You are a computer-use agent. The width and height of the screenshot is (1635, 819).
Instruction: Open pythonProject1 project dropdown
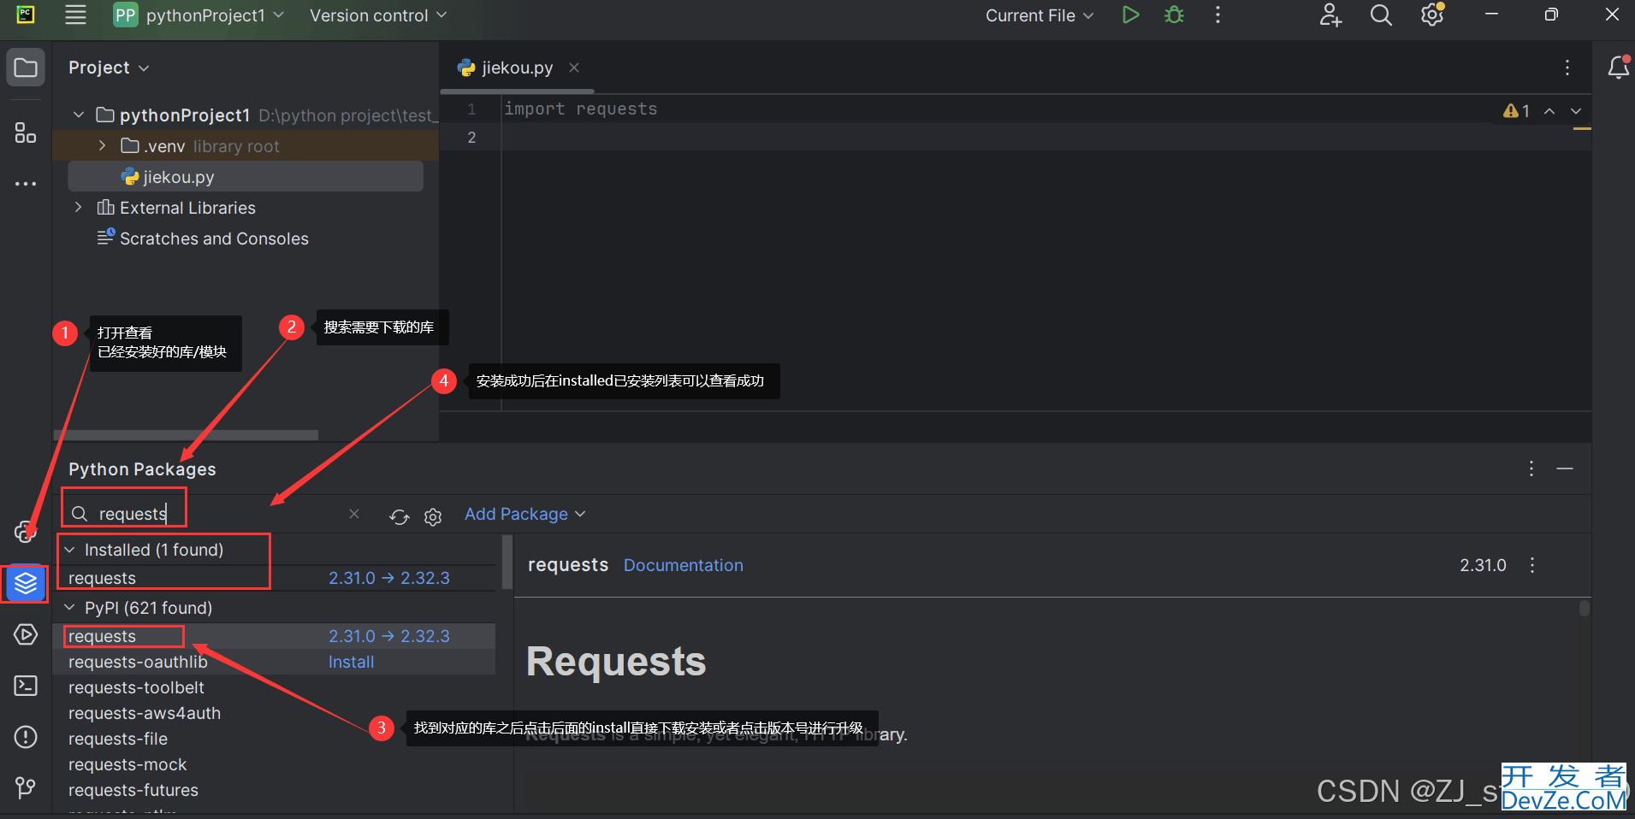[198, 15]
